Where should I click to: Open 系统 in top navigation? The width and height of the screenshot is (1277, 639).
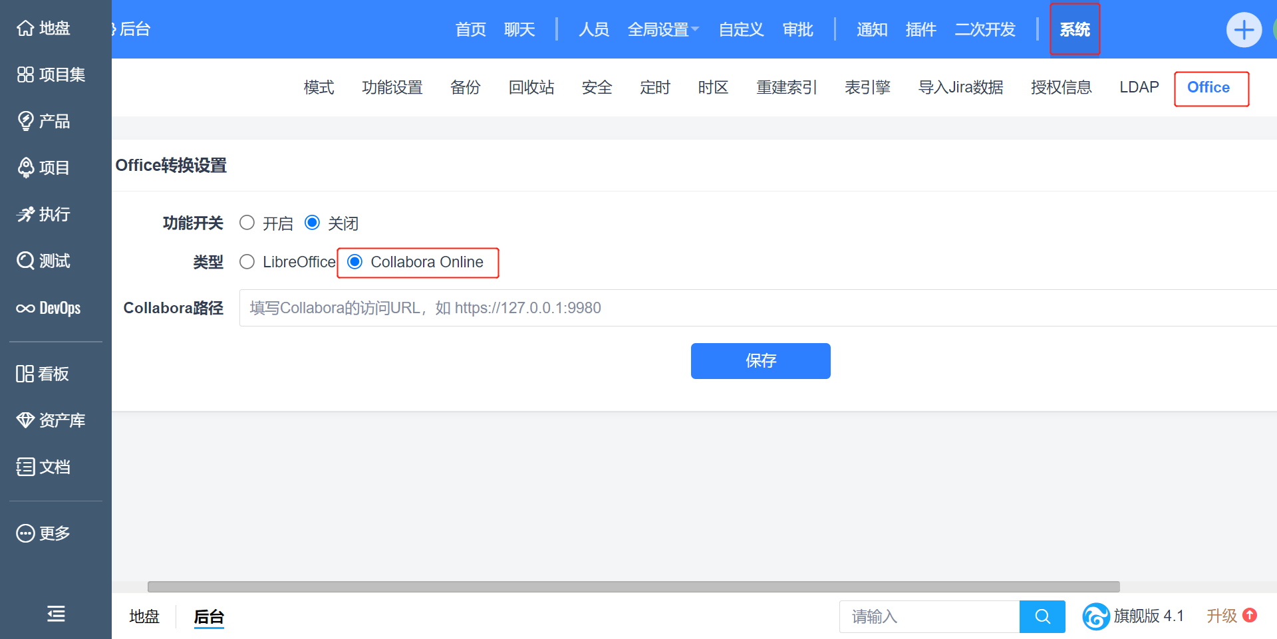pos(1075,29)
